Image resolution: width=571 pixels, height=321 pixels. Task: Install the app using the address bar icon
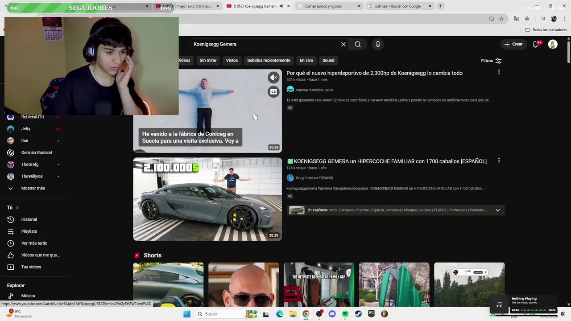click(x=492, y=19)
